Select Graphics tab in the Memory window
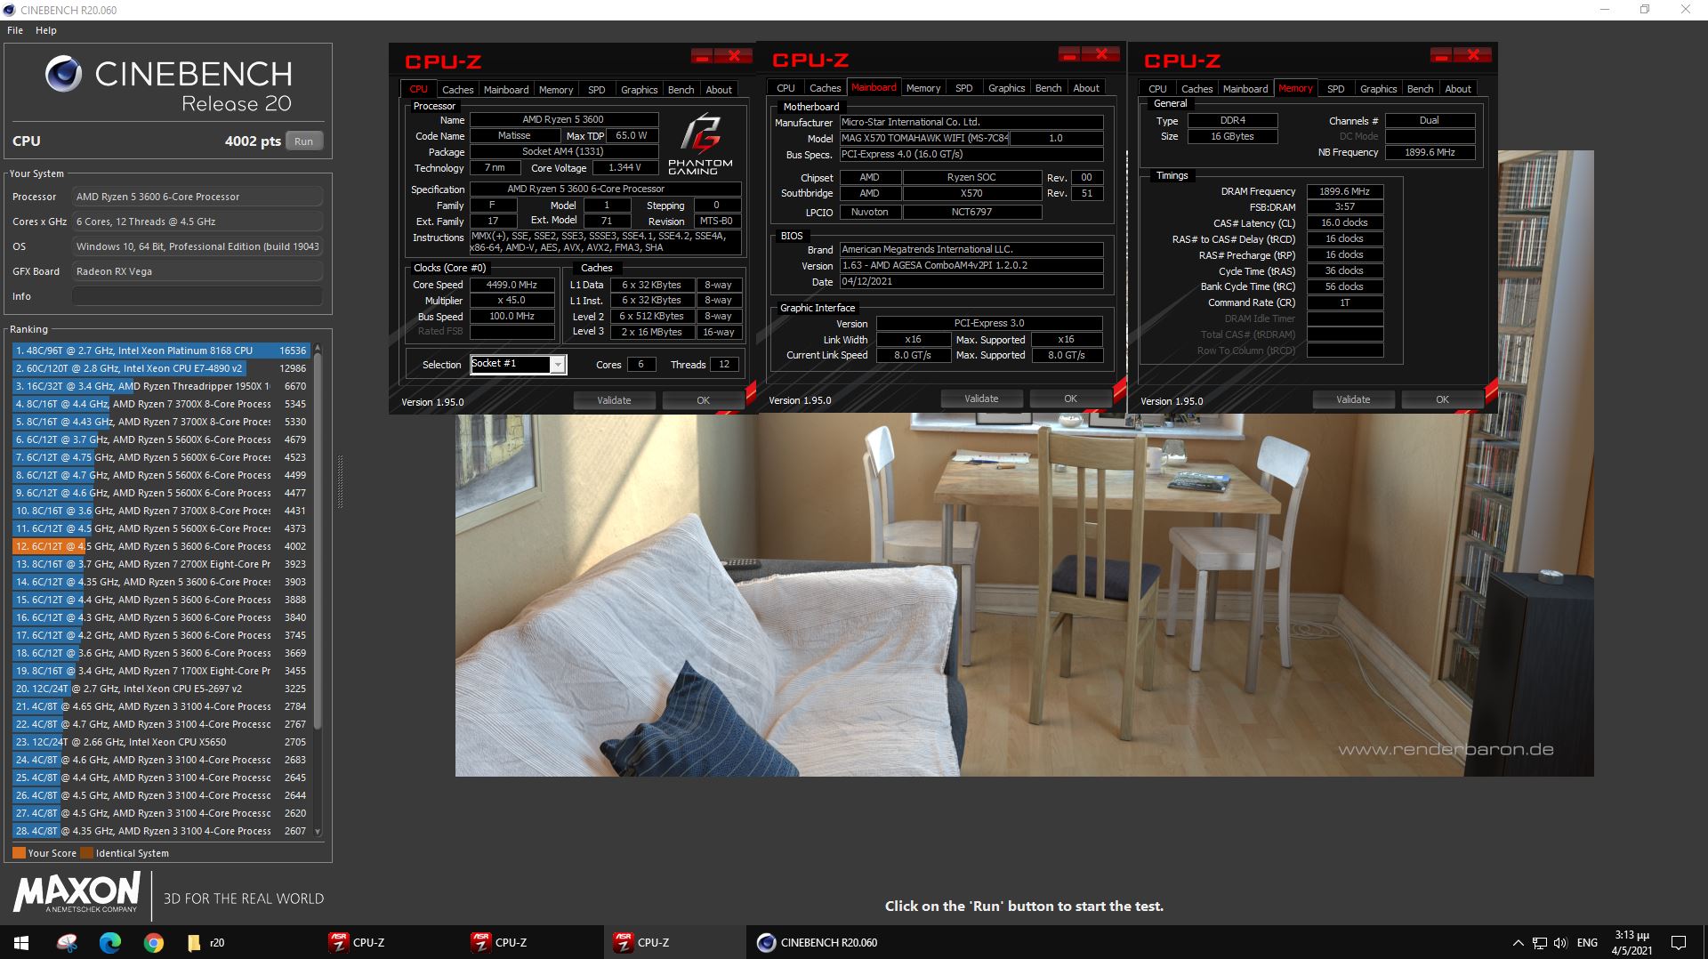Screen dimensions: 1708x959 (1378, 89)
